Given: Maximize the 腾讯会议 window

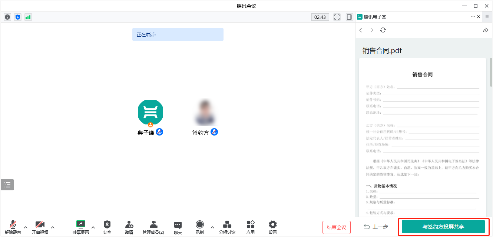Looking at the screenshot, I should tap(476, 6).
